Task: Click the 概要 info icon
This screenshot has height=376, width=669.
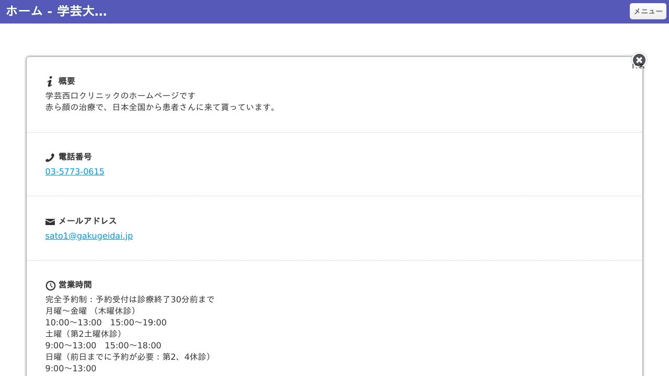Action: [50, 81]
